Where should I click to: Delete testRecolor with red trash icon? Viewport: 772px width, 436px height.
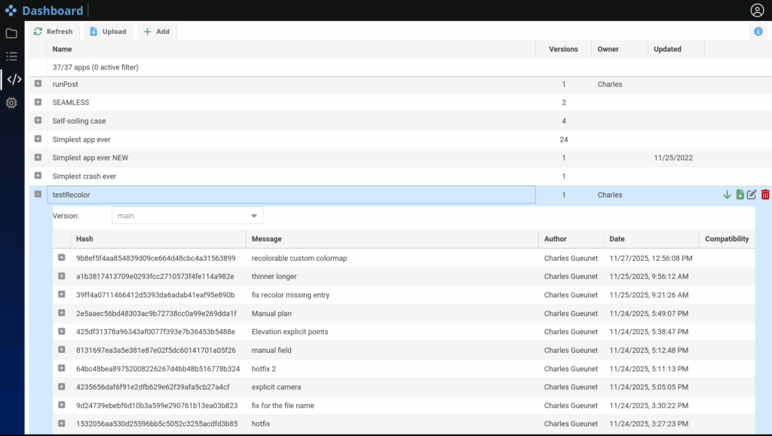(765, 195)
